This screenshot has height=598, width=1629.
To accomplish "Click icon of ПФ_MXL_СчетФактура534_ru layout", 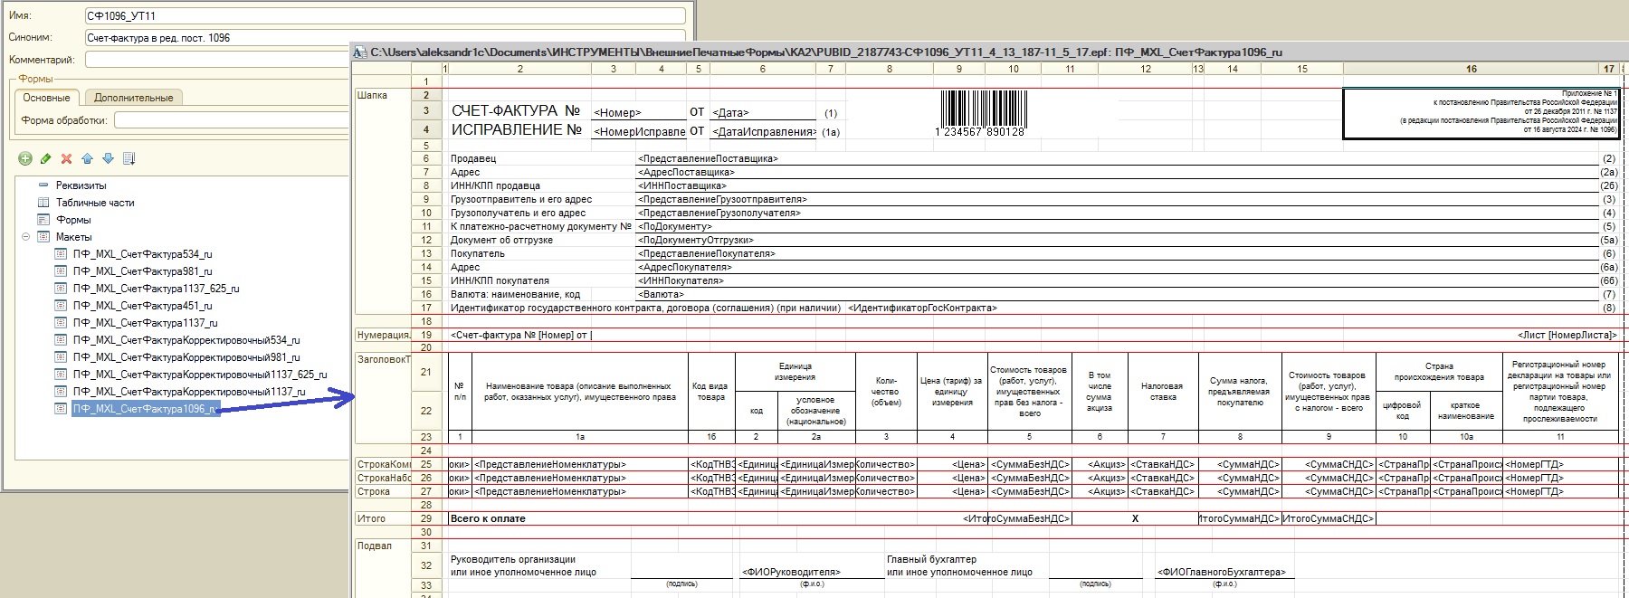I will pyautogui.click(x=62, y=254).
